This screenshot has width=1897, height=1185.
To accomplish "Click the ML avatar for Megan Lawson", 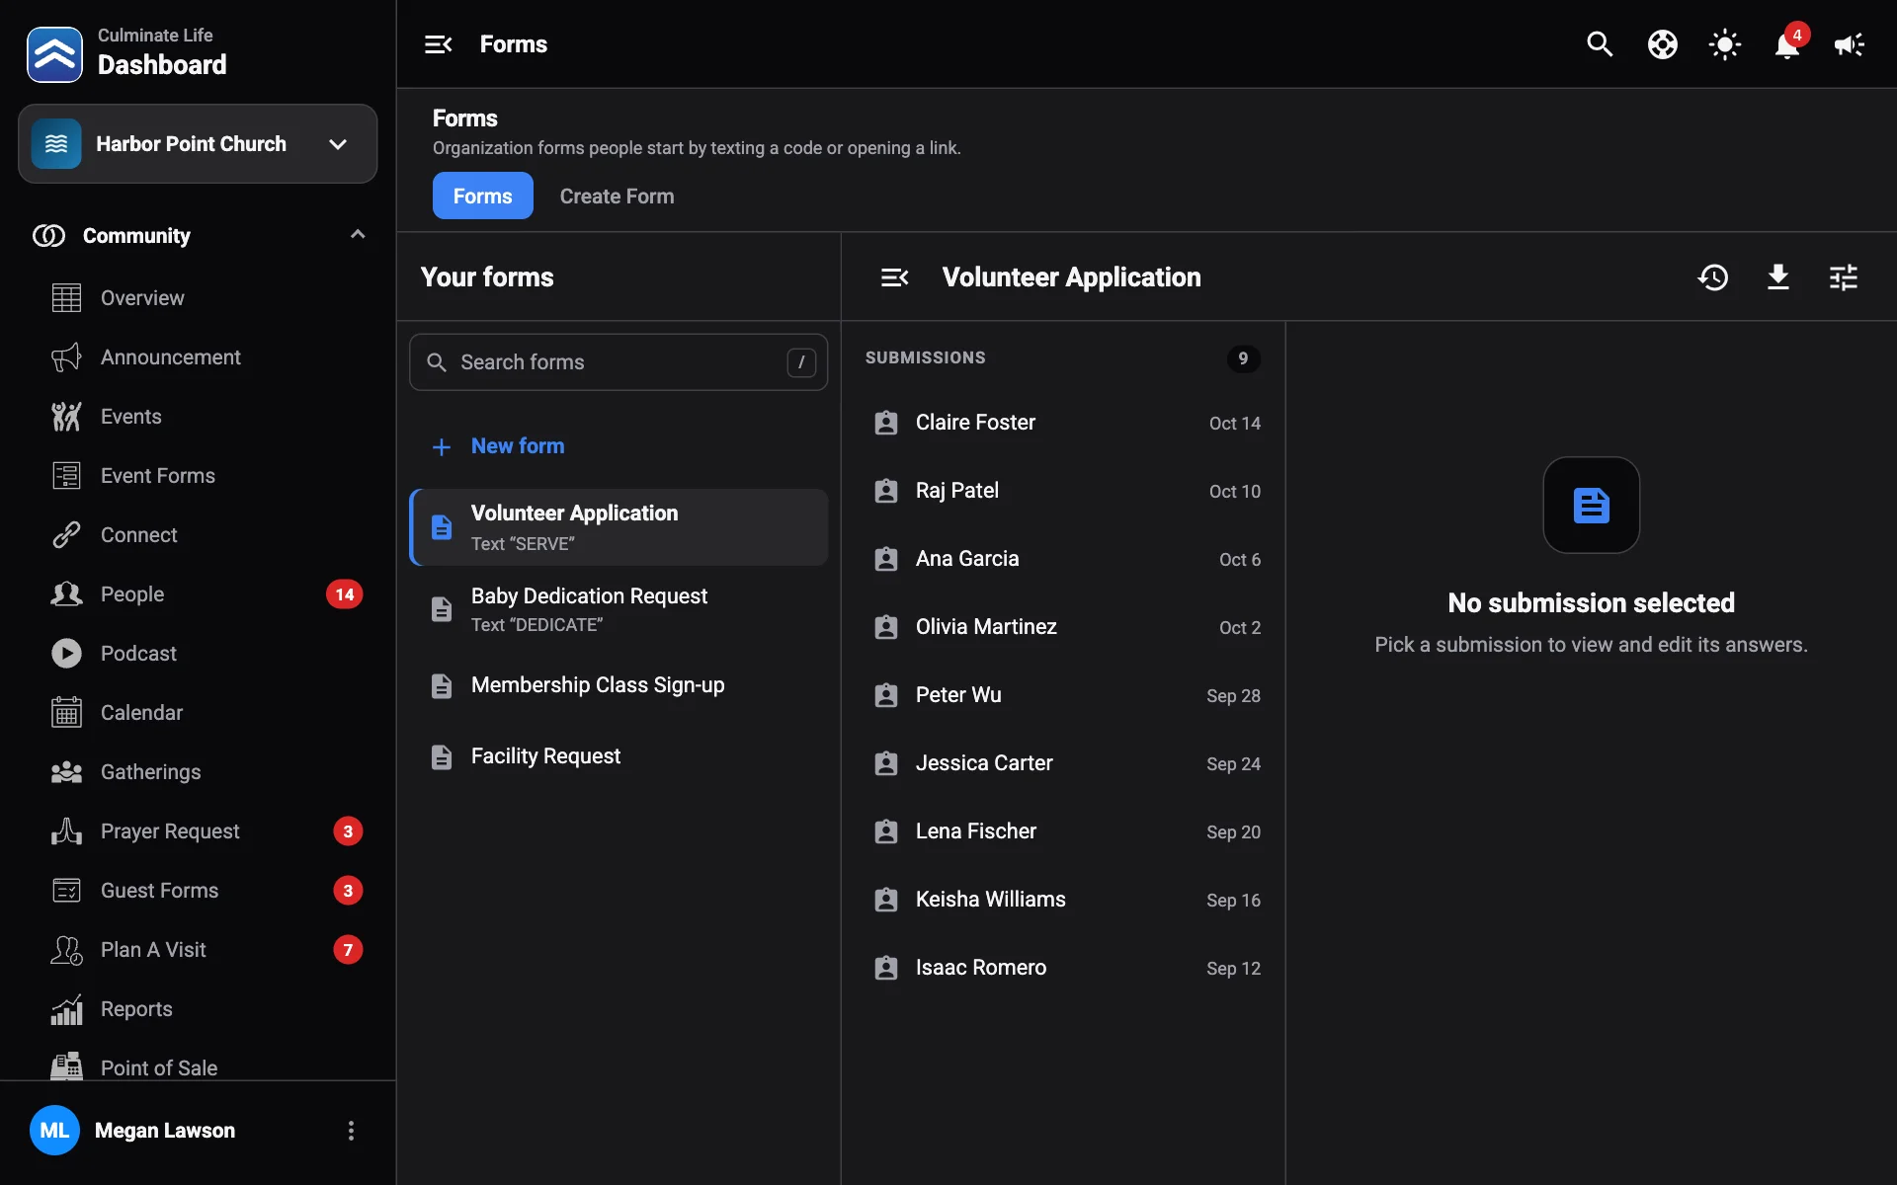I will click(54, 1131).
